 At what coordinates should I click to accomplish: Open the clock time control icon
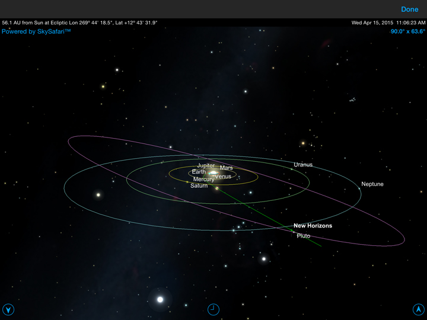click(213, 309)
